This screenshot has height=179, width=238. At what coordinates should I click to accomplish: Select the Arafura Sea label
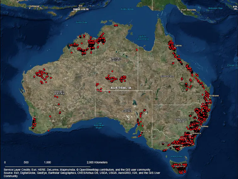tap(127, 9)
